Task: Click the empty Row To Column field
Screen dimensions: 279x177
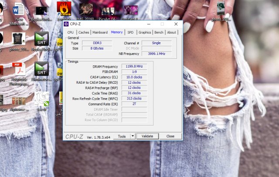Action: click(x=134, y=120)
